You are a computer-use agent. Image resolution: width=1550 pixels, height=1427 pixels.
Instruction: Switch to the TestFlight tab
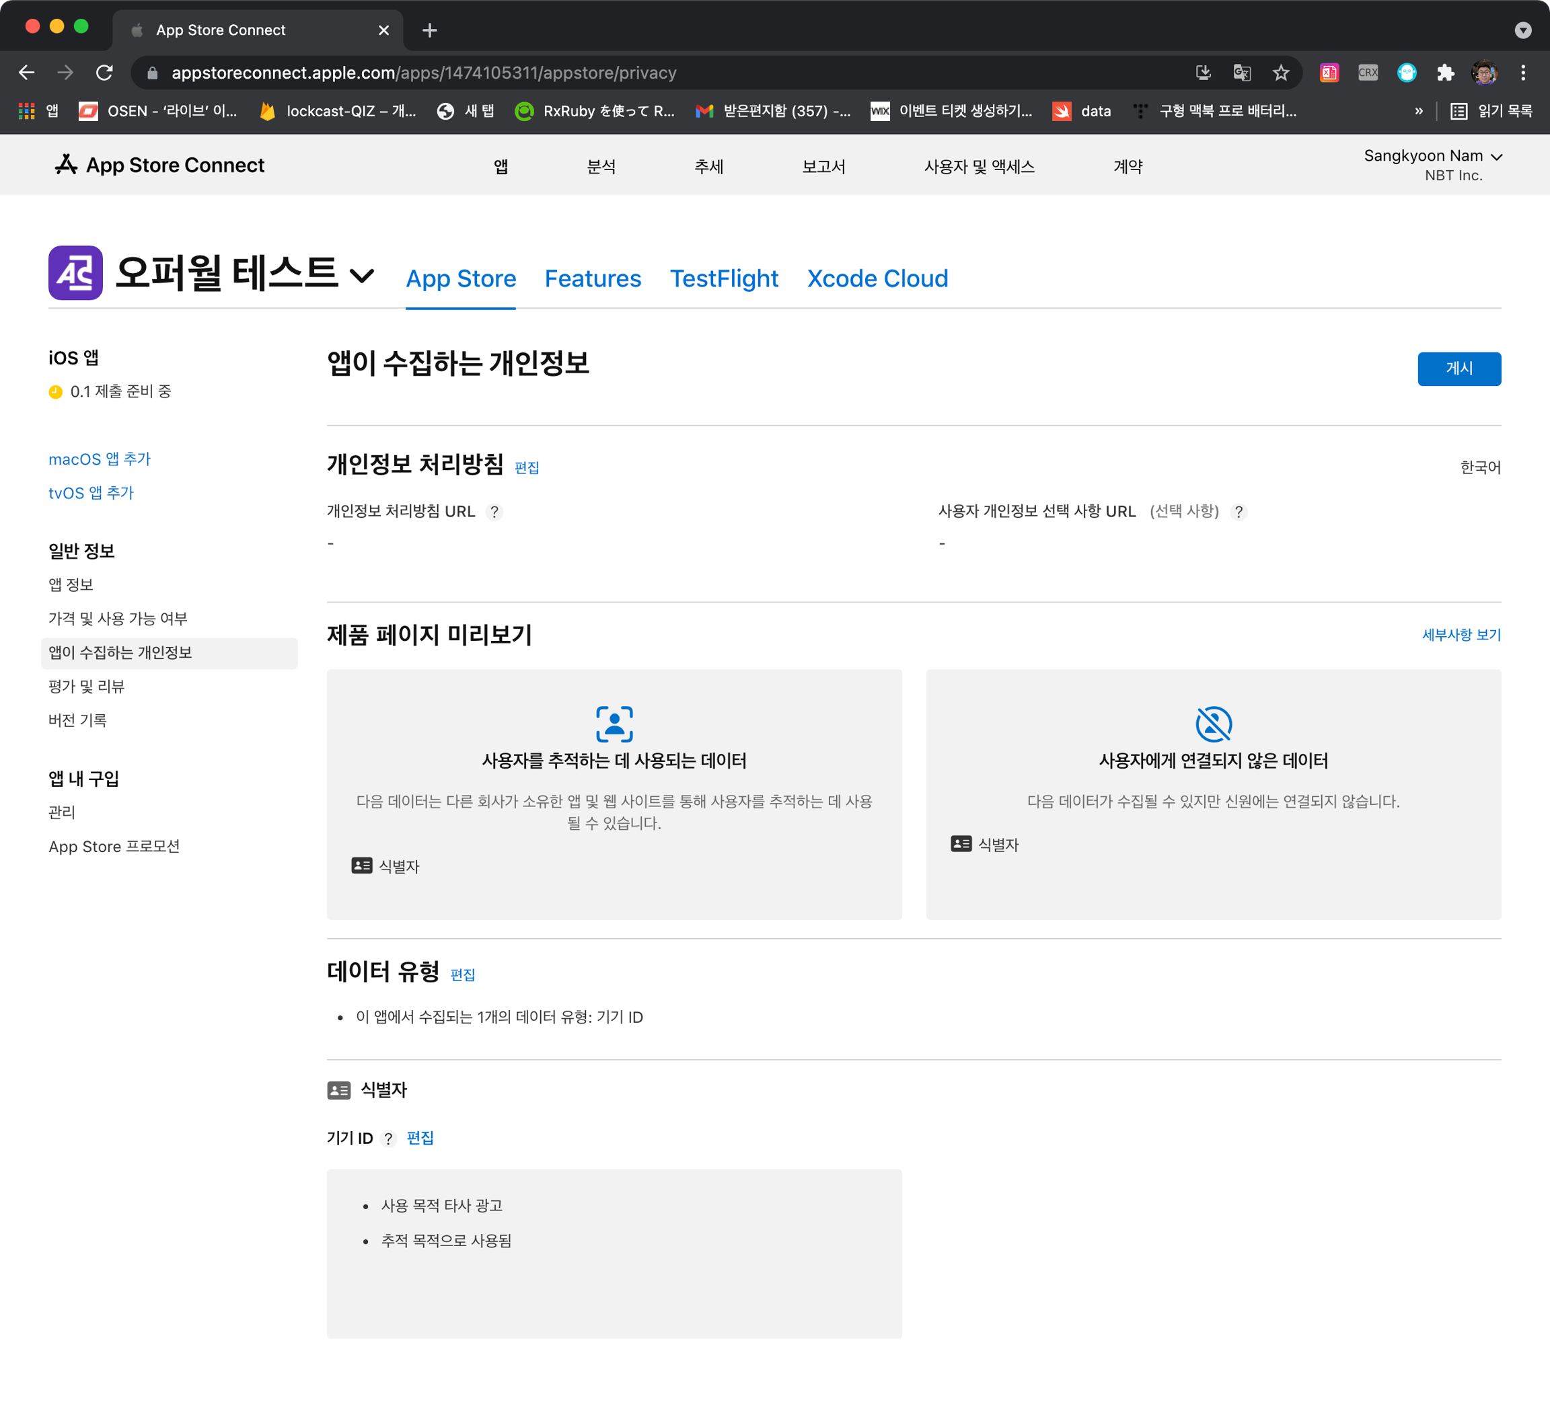click(x=724, y=279)
